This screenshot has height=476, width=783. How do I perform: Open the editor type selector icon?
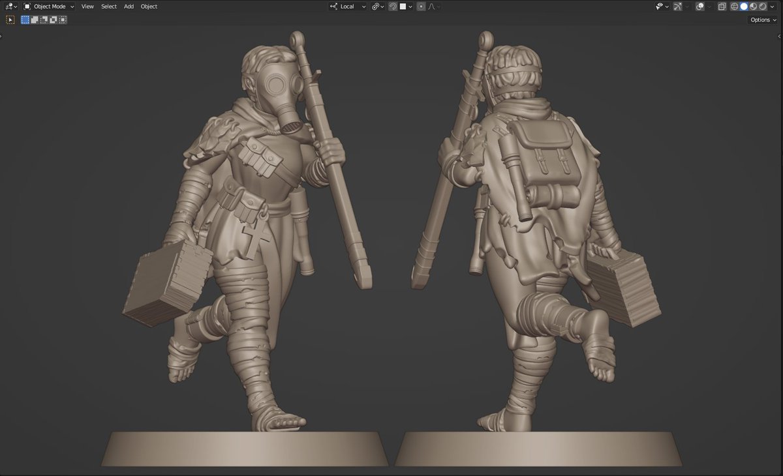(9, 6)
